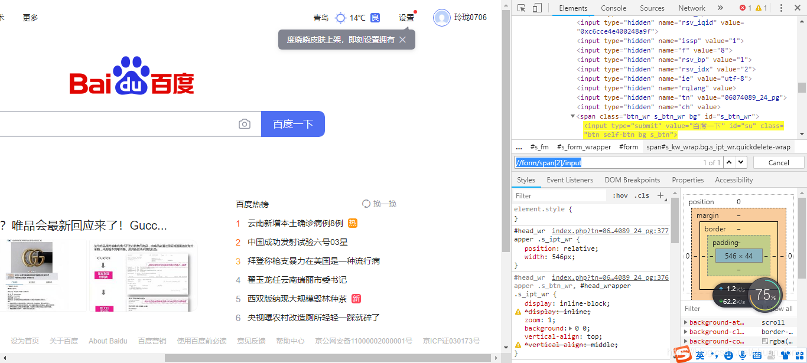The height and width of the screenshot is (363, 807).
Task: Click the About Baidu footer link
Action: click(108, 341)
